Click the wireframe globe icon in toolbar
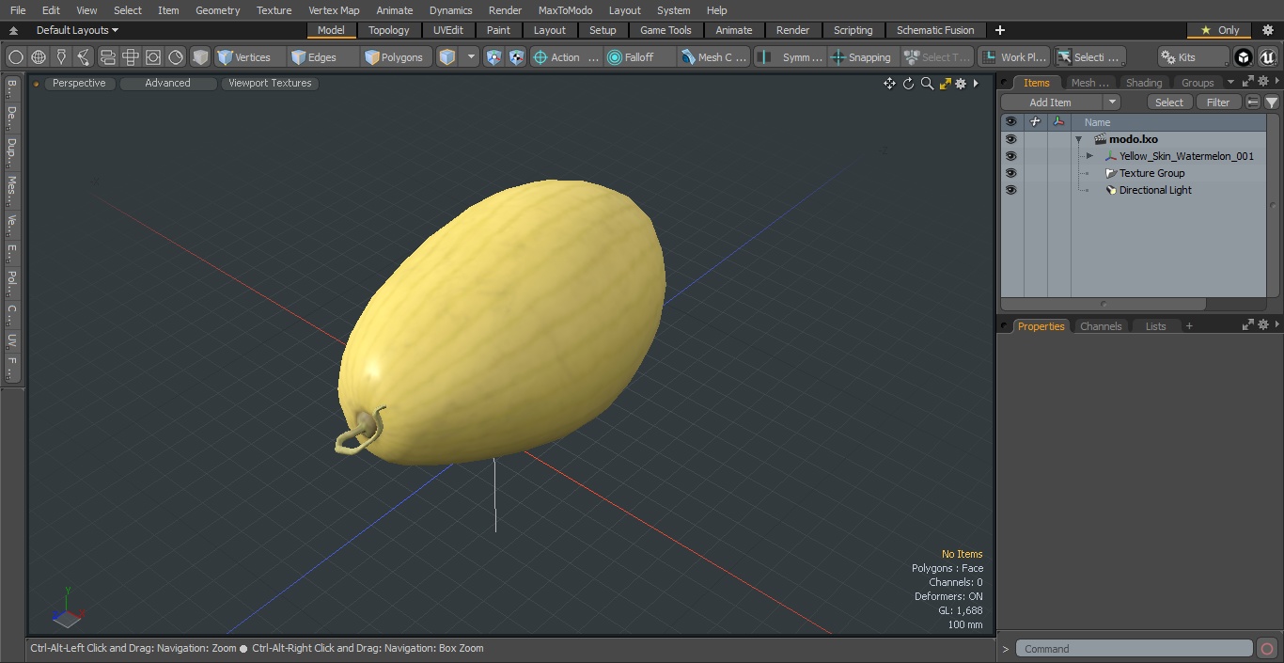The image size is (1284, 663). click(x=39, y=57)
